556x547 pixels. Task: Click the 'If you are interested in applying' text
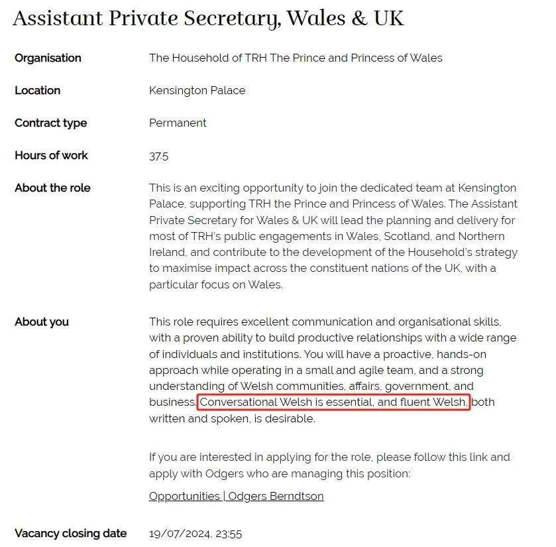pos(329,465)
